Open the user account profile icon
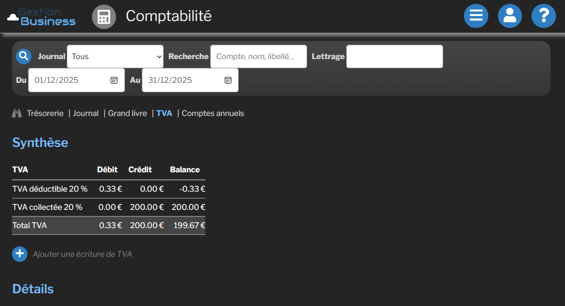 click(509, 16)
